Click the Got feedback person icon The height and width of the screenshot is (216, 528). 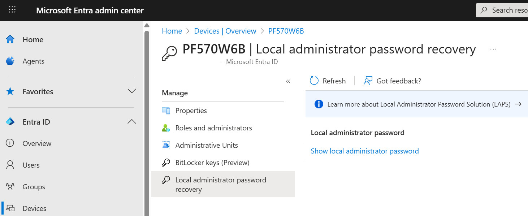(368, 81)
